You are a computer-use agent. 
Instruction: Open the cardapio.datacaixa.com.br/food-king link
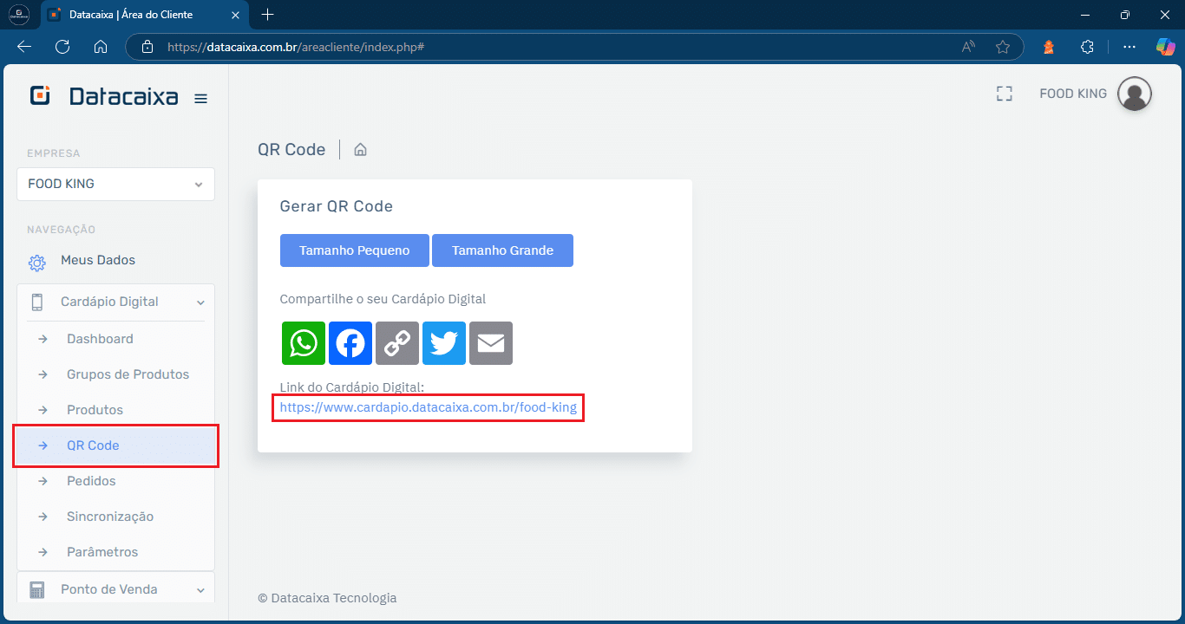point(428,407)
